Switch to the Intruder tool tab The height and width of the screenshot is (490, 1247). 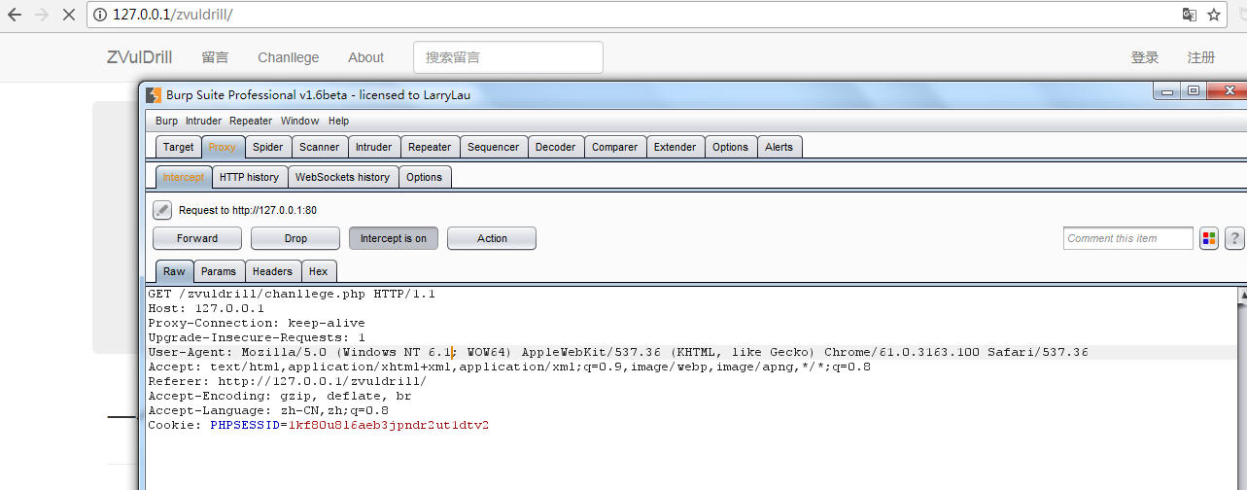373,147
